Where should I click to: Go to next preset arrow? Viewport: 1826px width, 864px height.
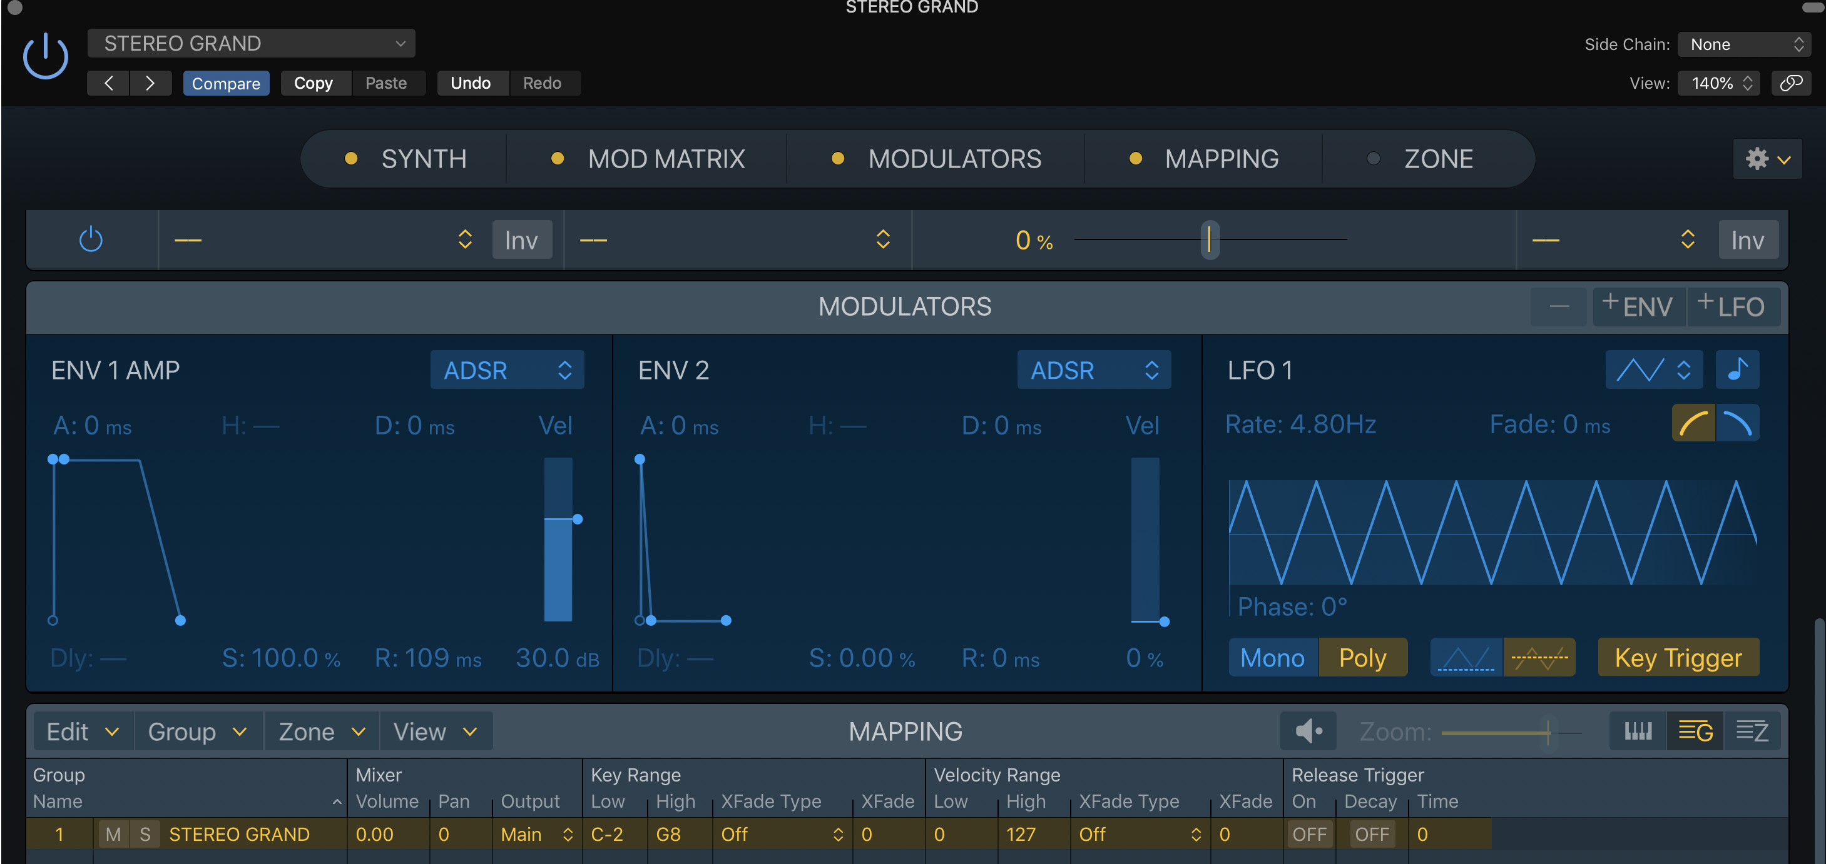[150, 83]
